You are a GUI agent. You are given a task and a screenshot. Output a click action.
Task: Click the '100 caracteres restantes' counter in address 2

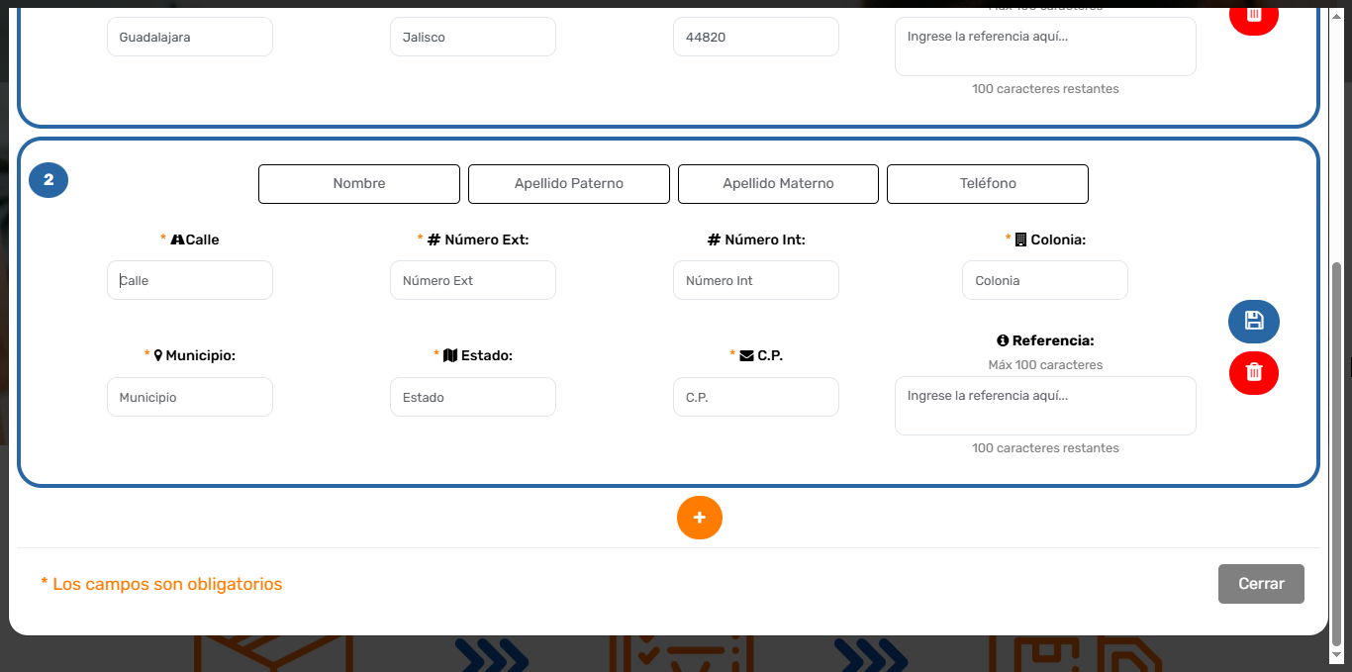pos(1045,448)
